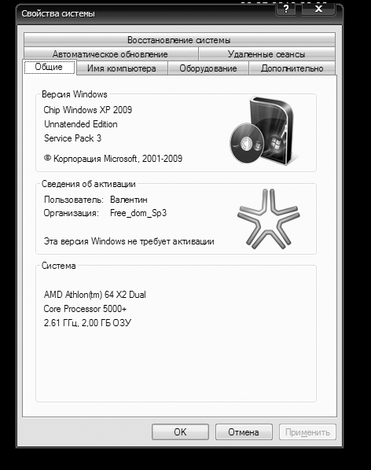Click the user name Валентин
Screen dimensions: 371x470
[x=129, y=200]
